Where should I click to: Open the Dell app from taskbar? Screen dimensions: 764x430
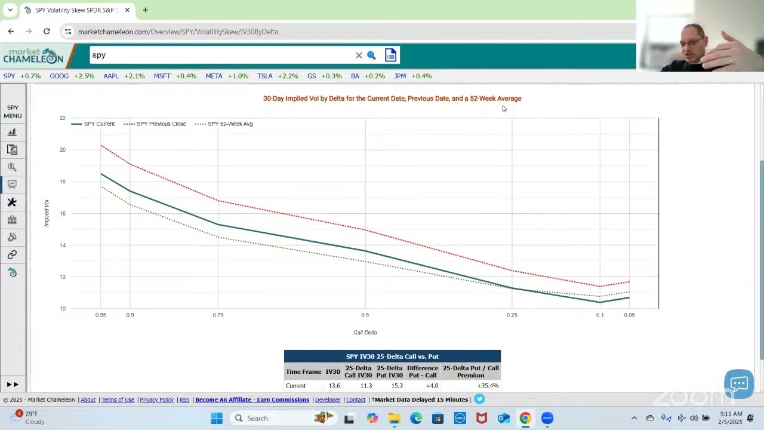[460, 418]
